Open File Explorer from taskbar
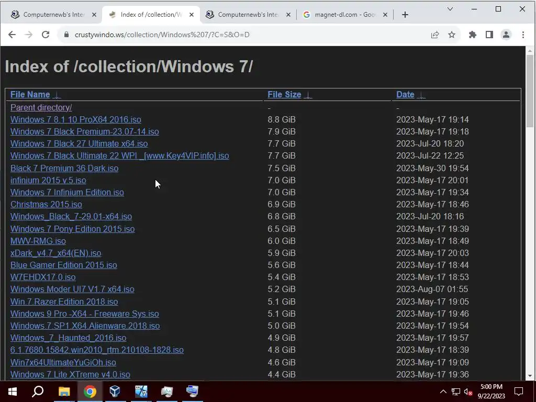This screenshot has width=536, height=402. click(64, 391)
